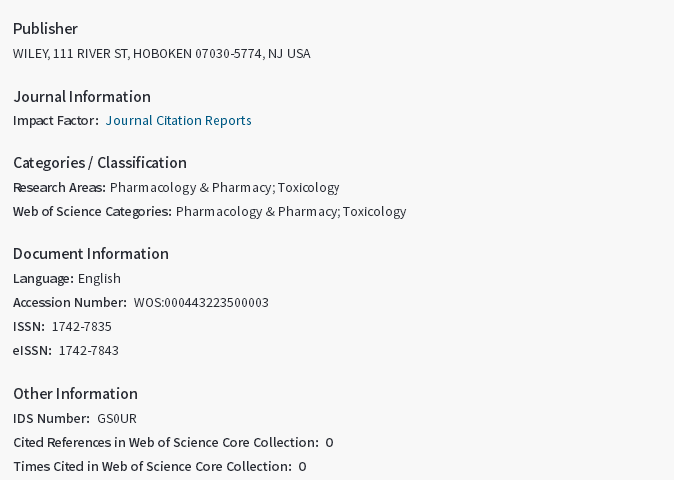Viewport: 674px width, 480px height.
Task: Click the ISSN value 1742-7835
Action: coord(82,327)
